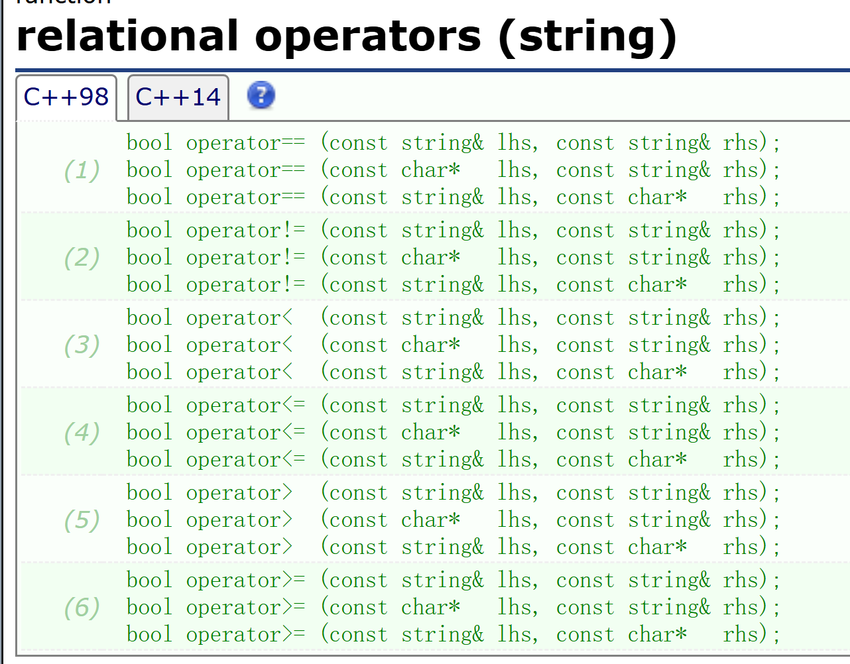Select the page heading "relational operators (string)"
The height and width of the screenshot is (664, 850).
click(346, 36)
